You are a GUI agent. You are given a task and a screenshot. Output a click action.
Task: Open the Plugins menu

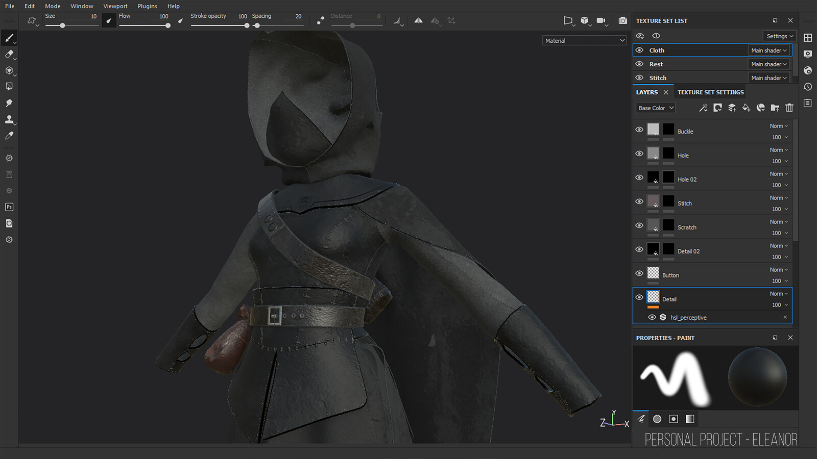click(x=147, y=6)
